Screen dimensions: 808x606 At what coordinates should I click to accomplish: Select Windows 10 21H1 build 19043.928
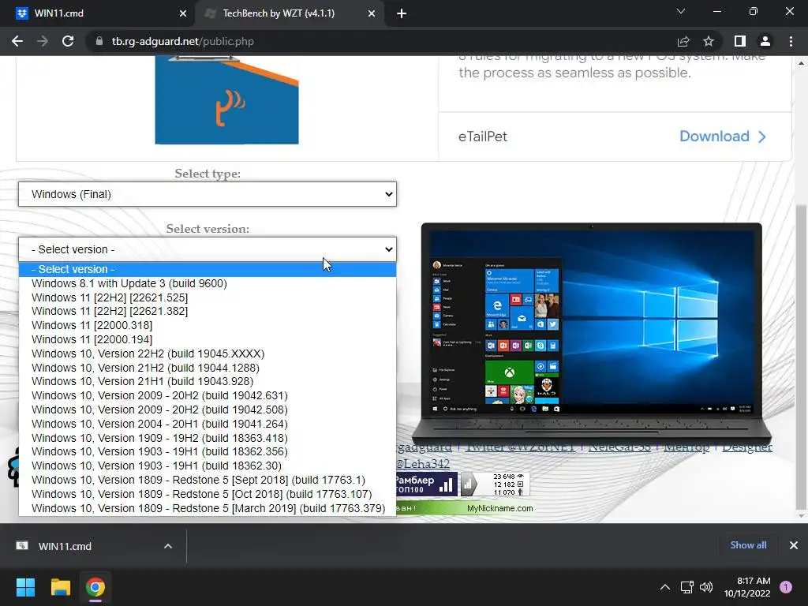click(208, 381)
